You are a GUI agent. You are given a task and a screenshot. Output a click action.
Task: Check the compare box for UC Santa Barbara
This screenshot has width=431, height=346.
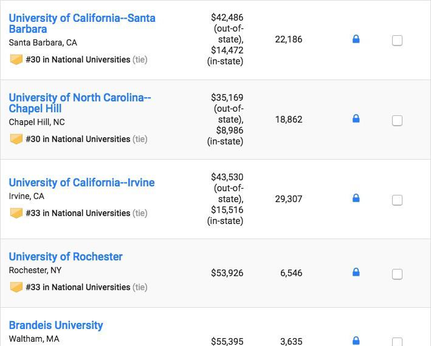(x=397, y=41)
